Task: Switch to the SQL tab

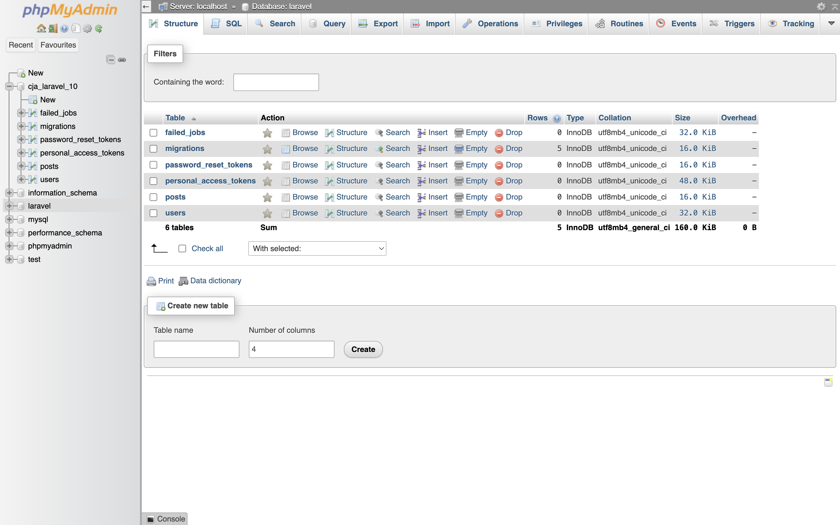Action: [x=226, y=24]
